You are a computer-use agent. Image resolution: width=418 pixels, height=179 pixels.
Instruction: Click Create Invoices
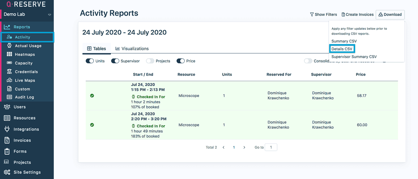(x=357, y=15)
